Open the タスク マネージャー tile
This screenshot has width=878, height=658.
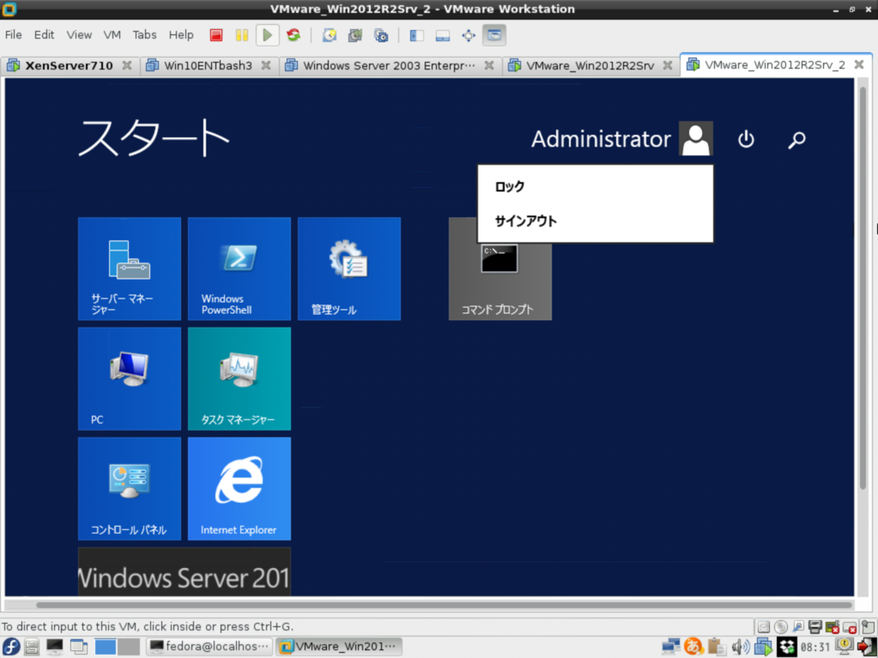point(239,379)
